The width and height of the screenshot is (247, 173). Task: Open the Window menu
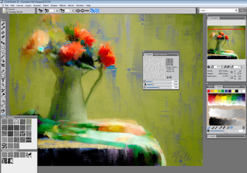click(80, 5)
